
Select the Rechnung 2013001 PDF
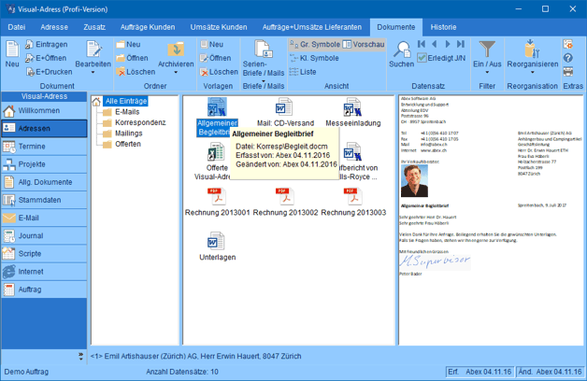217,202
